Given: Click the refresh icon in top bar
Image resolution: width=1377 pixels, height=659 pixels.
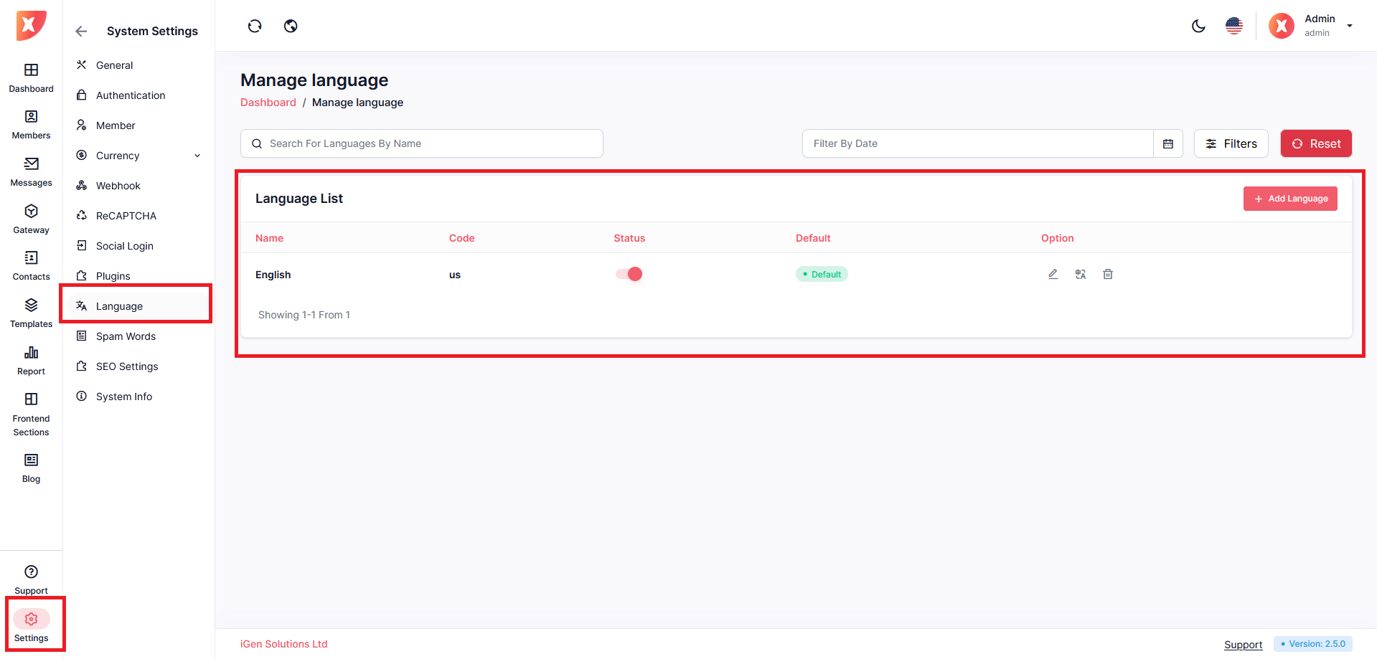Looking at the screenshot, I should (255, 27).
